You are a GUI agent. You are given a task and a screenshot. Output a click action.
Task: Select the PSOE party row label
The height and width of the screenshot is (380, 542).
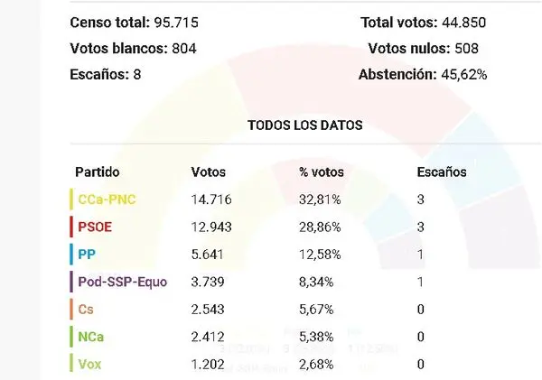[95, 227]
